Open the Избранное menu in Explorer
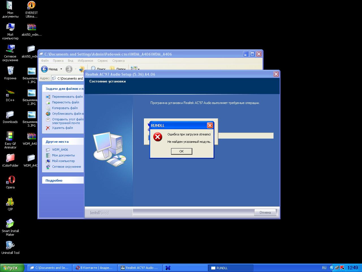 [x=85, y=61]
